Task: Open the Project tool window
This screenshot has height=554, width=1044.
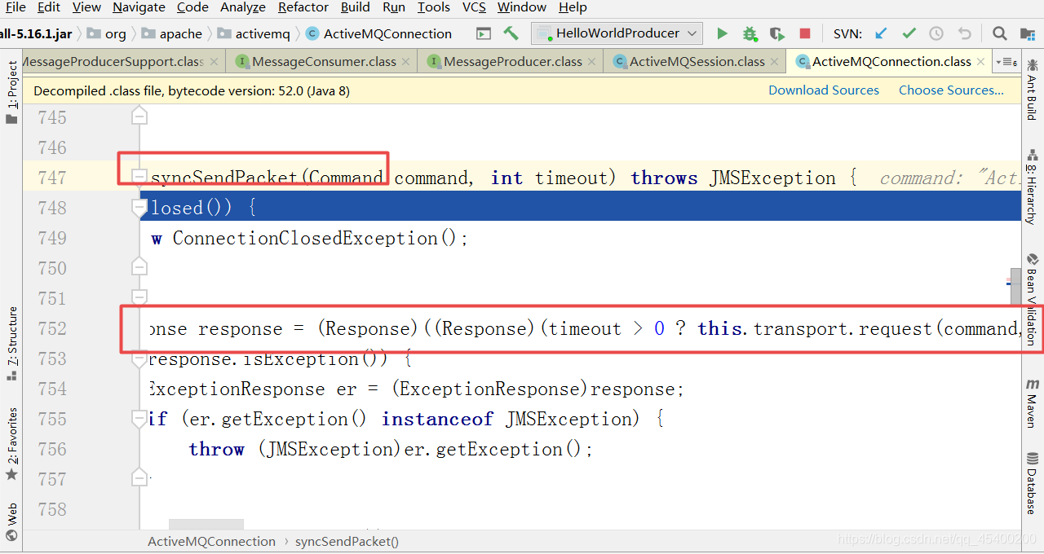Action: 11,91
